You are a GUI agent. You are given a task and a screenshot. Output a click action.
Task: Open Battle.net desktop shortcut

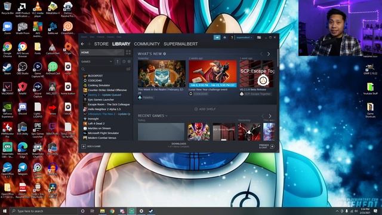click(x=53, y=28)
